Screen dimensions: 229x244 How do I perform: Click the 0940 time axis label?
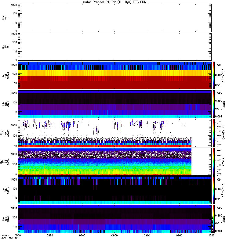pyautogui.click(x=179, y=235)
